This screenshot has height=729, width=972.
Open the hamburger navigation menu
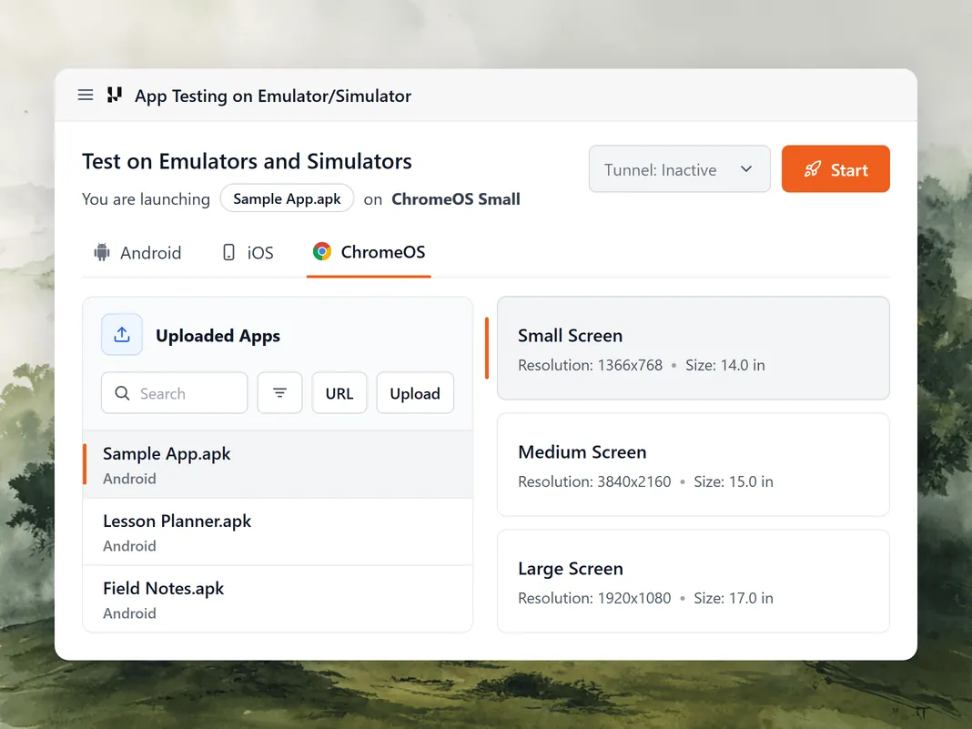coord(86,95)
